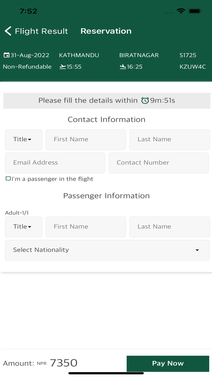This screenshot has height=378, width=212.
Task: Tap the Email Address field
Action: pyautogui.click(x=55, y=163)
